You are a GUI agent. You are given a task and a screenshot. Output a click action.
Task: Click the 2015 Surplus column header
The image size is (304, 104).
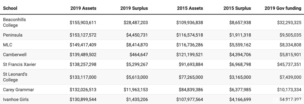[237, 8]
